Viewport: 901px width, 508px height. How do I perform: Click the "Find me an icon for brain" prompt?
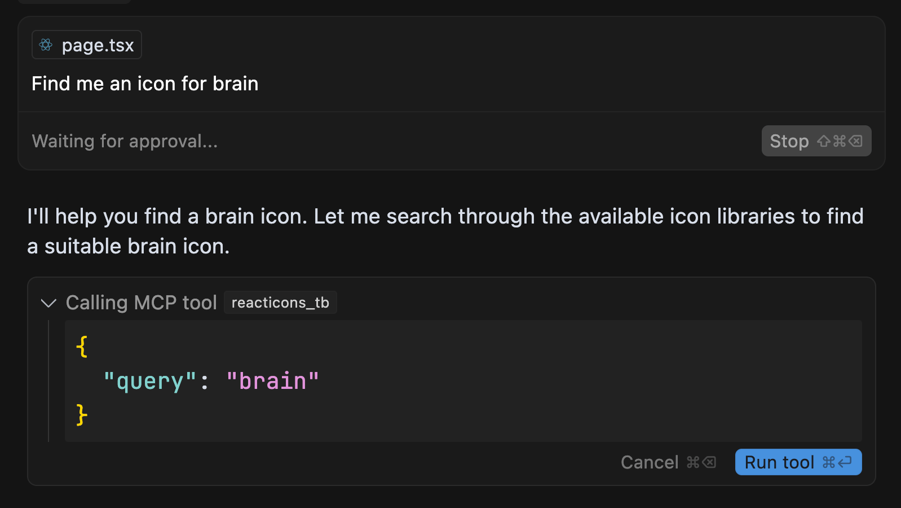pyautogui.click(x=145, y=84)
